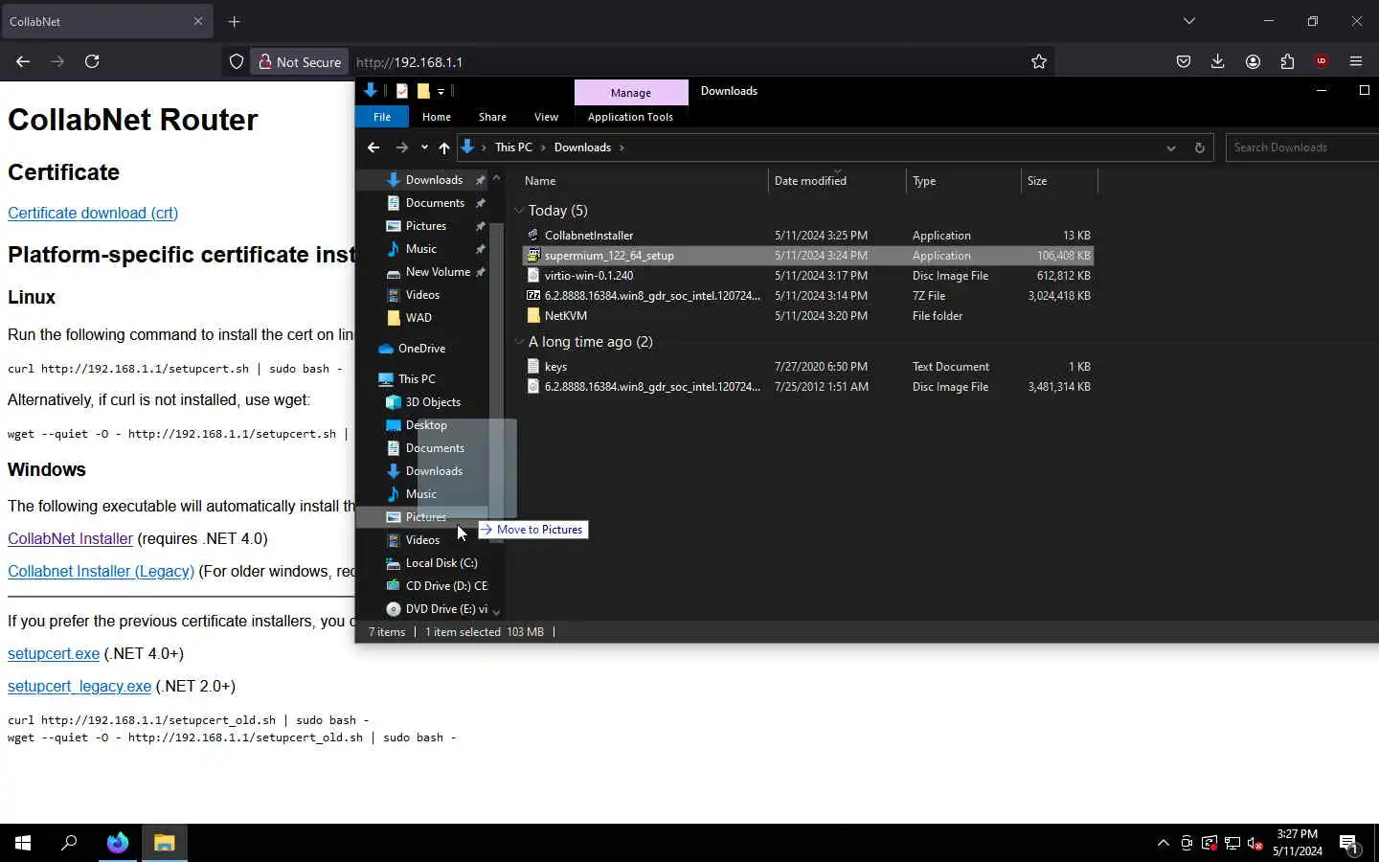This screenshot has width=1379, height=862.
Task: Open a new browser tab with plus icon
Action: (234, 21)
